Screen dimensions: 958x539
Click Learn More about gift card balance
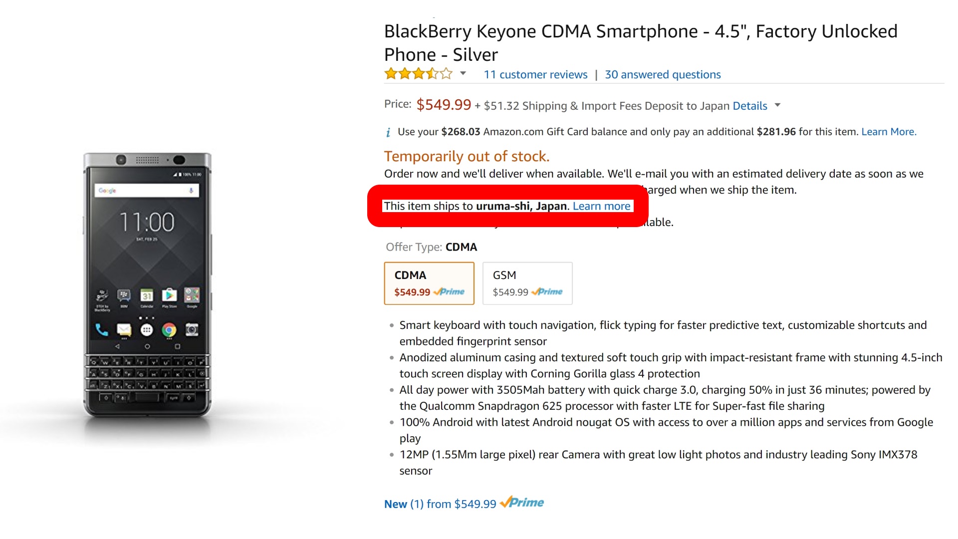point(889,132)
